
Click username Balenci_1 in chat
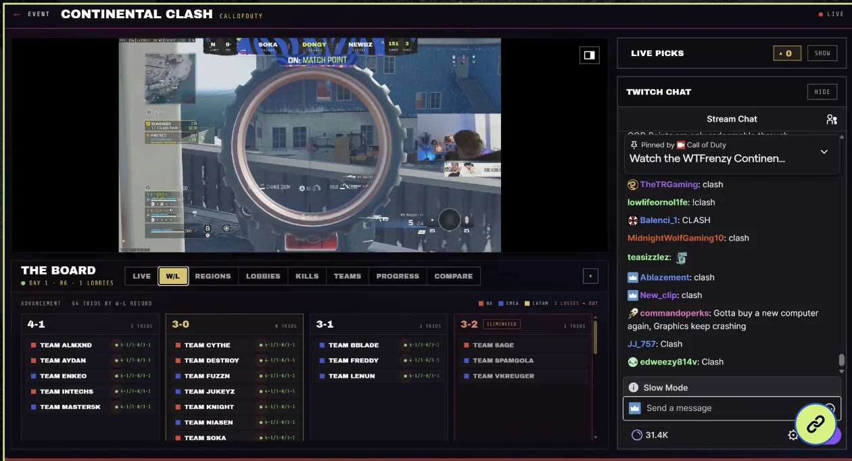[x=659, y=220]
